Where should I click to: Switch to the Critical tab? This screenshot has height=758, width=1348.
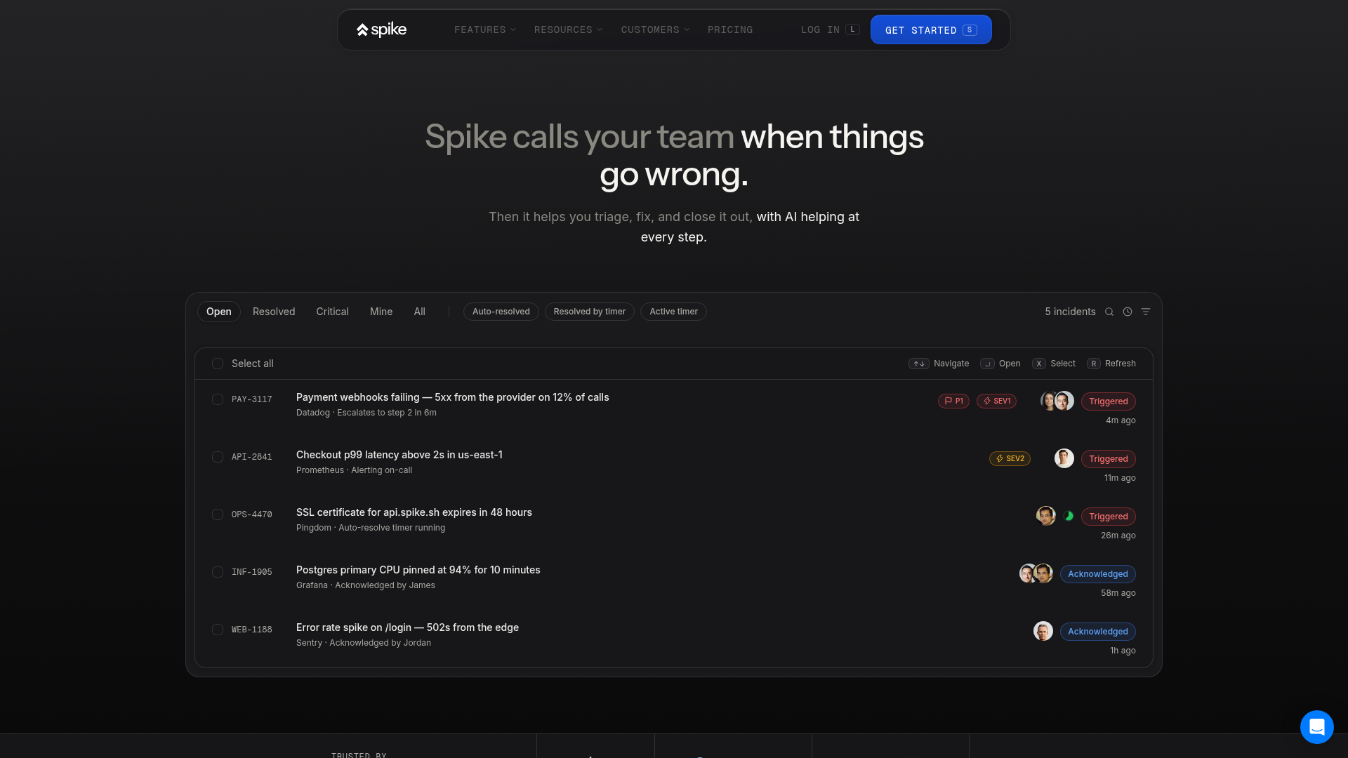pyautogui.click(x=332, y=312)
